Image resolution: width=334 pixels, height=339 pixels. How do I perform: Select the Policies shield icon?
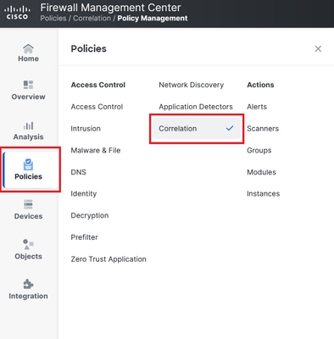click(x=28, y=164)
